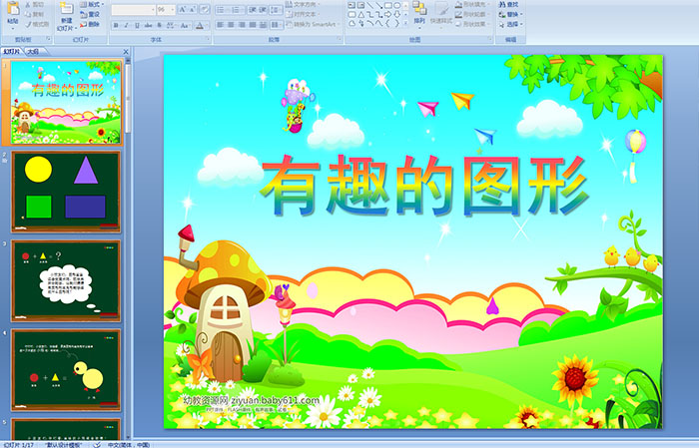Click the slide title 有趣的图形
This screenshot has width=699, height=448.
(x=423, y=185)
